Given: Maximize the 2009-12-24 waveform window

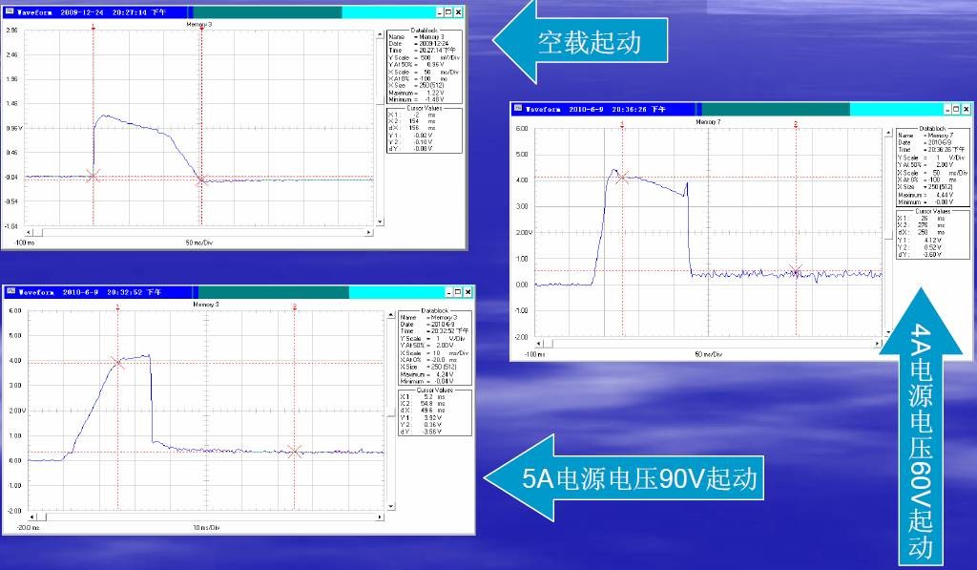Looking at the screenshot, I should 447,12.
